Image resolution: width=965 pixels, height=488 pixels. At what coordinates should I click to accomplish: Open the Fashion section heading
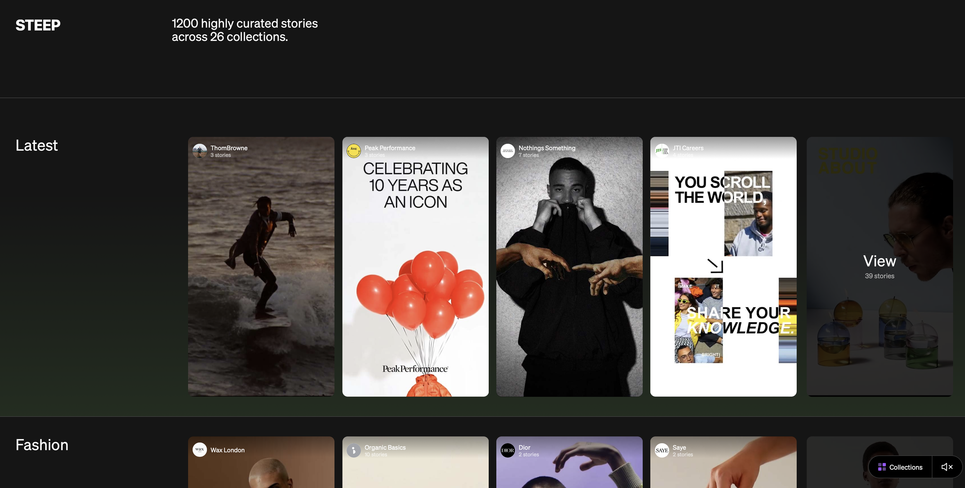[42, 445]
